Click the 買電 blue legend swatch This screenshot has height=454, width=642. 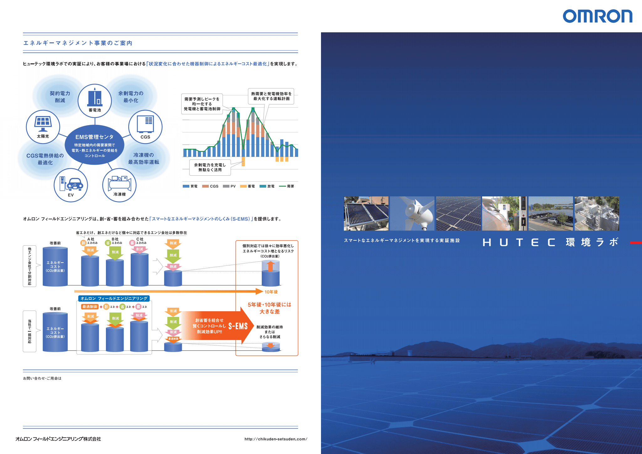[186, 186]
